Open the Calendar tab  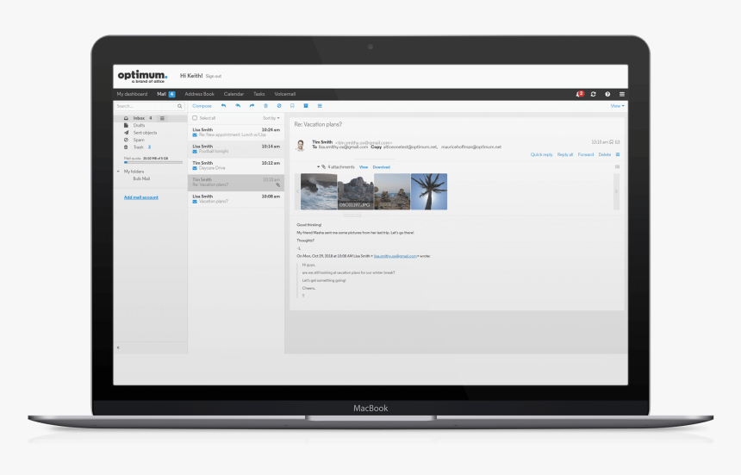[234, 94]
